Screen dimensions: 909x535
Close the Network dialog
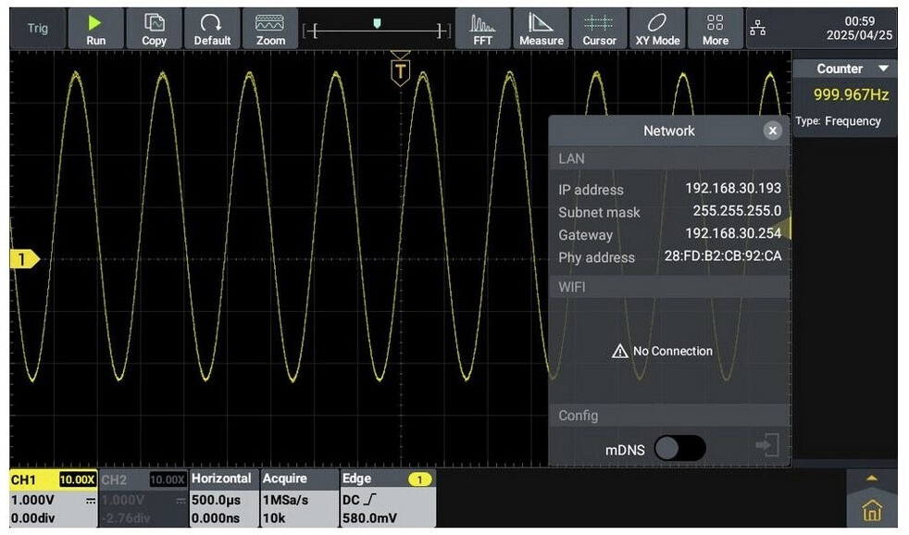(x=772, y=131)
